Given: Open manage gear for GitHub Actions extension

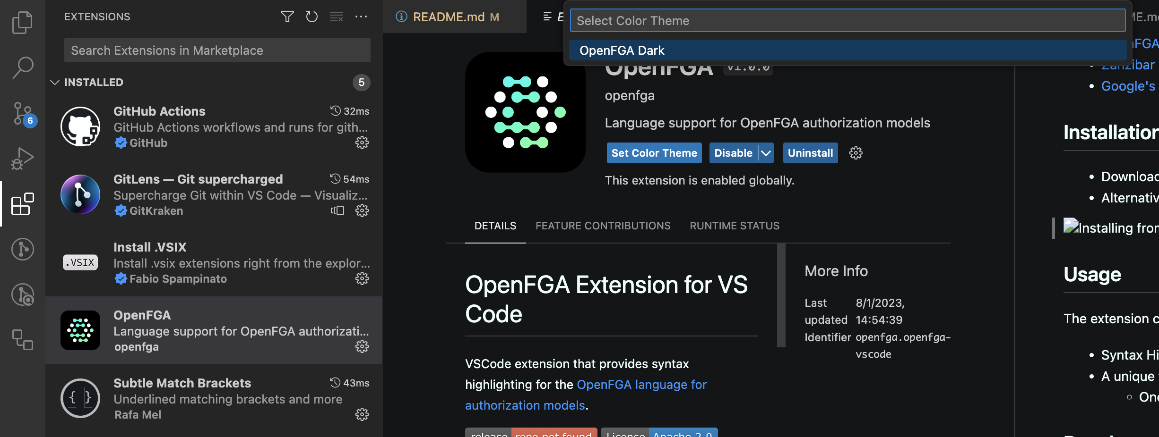Looking at the screenshot, I should point(362,143).
